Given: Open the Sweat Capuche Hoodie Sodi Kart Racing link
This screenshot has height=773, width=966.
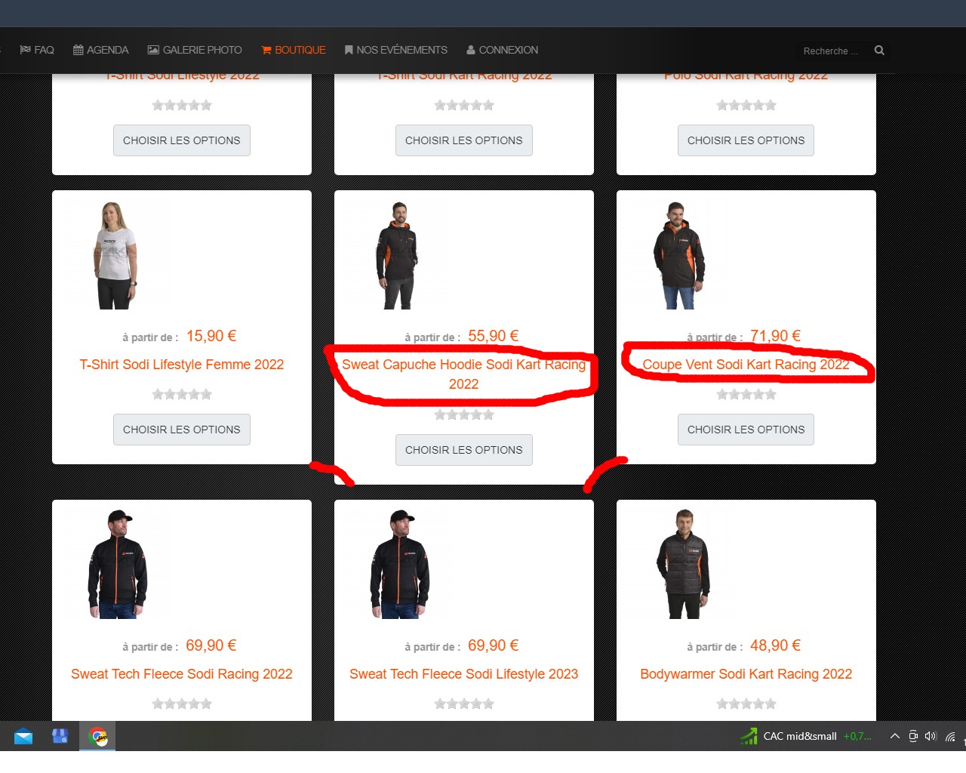Looking at the screenshot, I should pyautogui.click(x=463, y=374).
